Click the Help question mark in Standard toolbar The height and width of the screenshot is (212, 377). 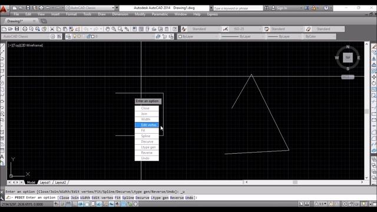point(175,29)
